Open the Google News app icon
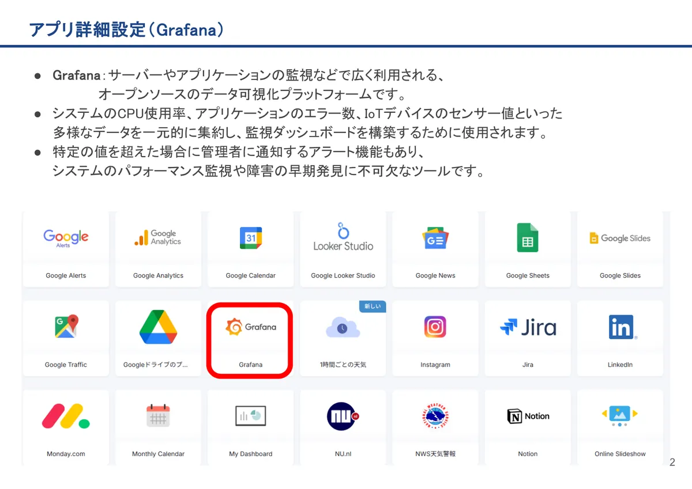Image resolution: width=692 pixels, height=489 pixels. click(435, 238)
